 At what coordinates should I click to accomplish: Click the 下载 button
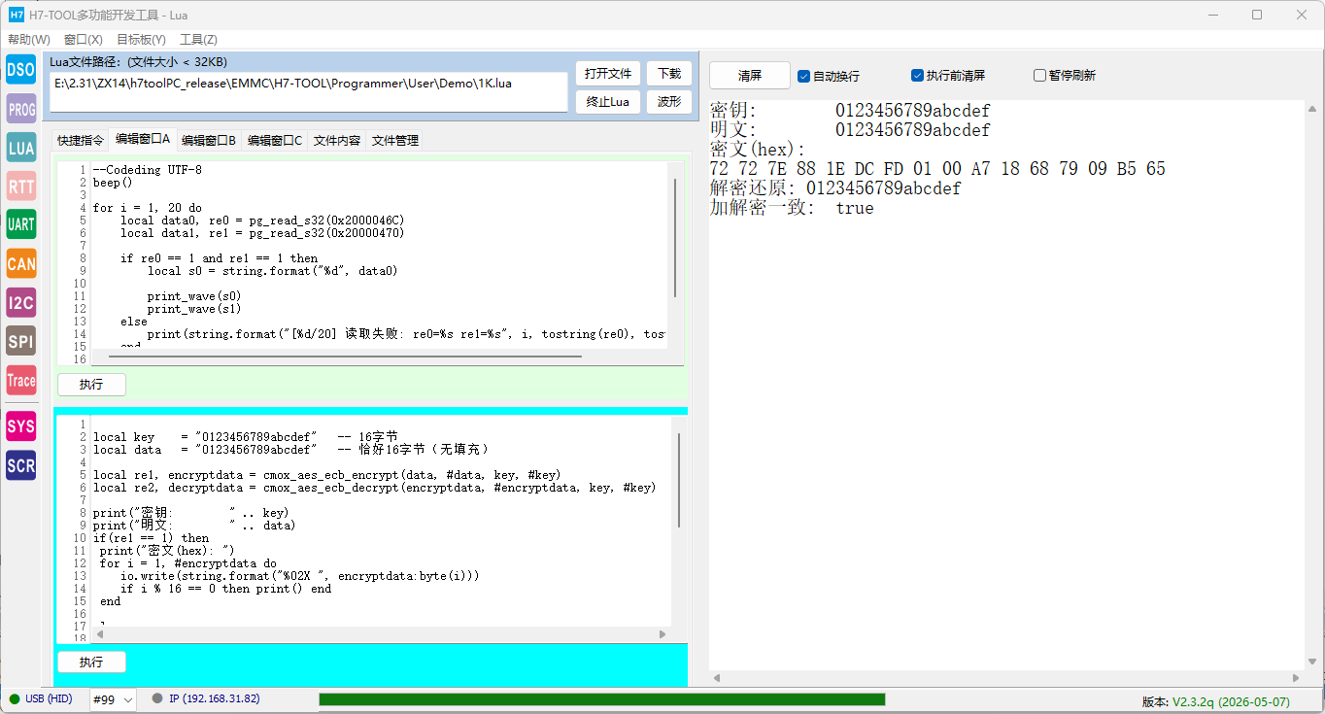point(669,74)
